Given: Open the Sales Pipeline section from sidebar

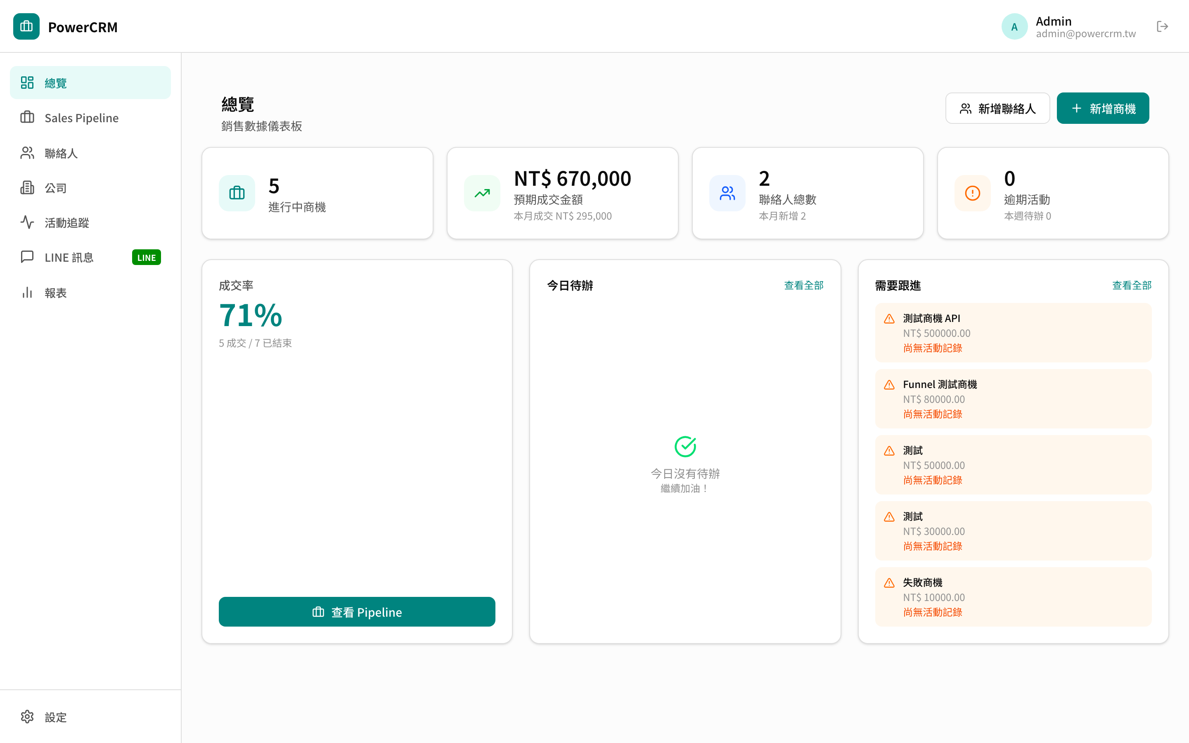Looking at the screenshot, I should tap(81, 118).
